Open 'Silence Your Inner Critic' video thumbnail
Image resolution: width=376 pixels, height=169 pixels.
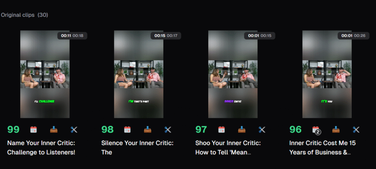[138, 74]
